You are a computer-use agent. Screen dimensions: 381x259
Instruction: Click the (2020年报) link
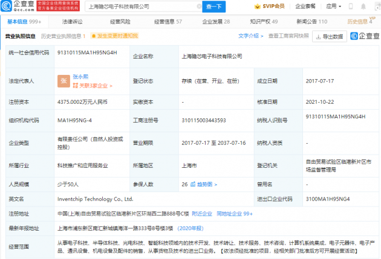(190, 228)
